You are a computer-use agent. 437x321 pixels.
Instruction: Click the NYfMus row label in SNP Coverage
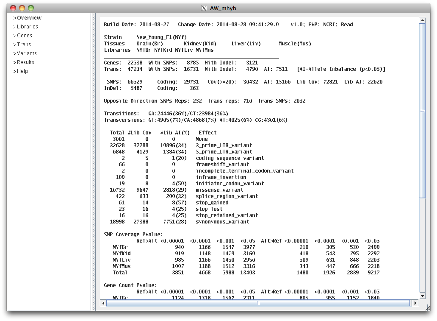pos(122,266)
